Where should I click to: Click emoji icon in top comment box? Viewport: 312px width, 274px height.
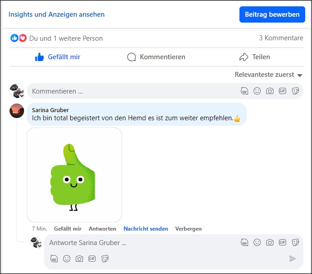(x=257, y=91)
